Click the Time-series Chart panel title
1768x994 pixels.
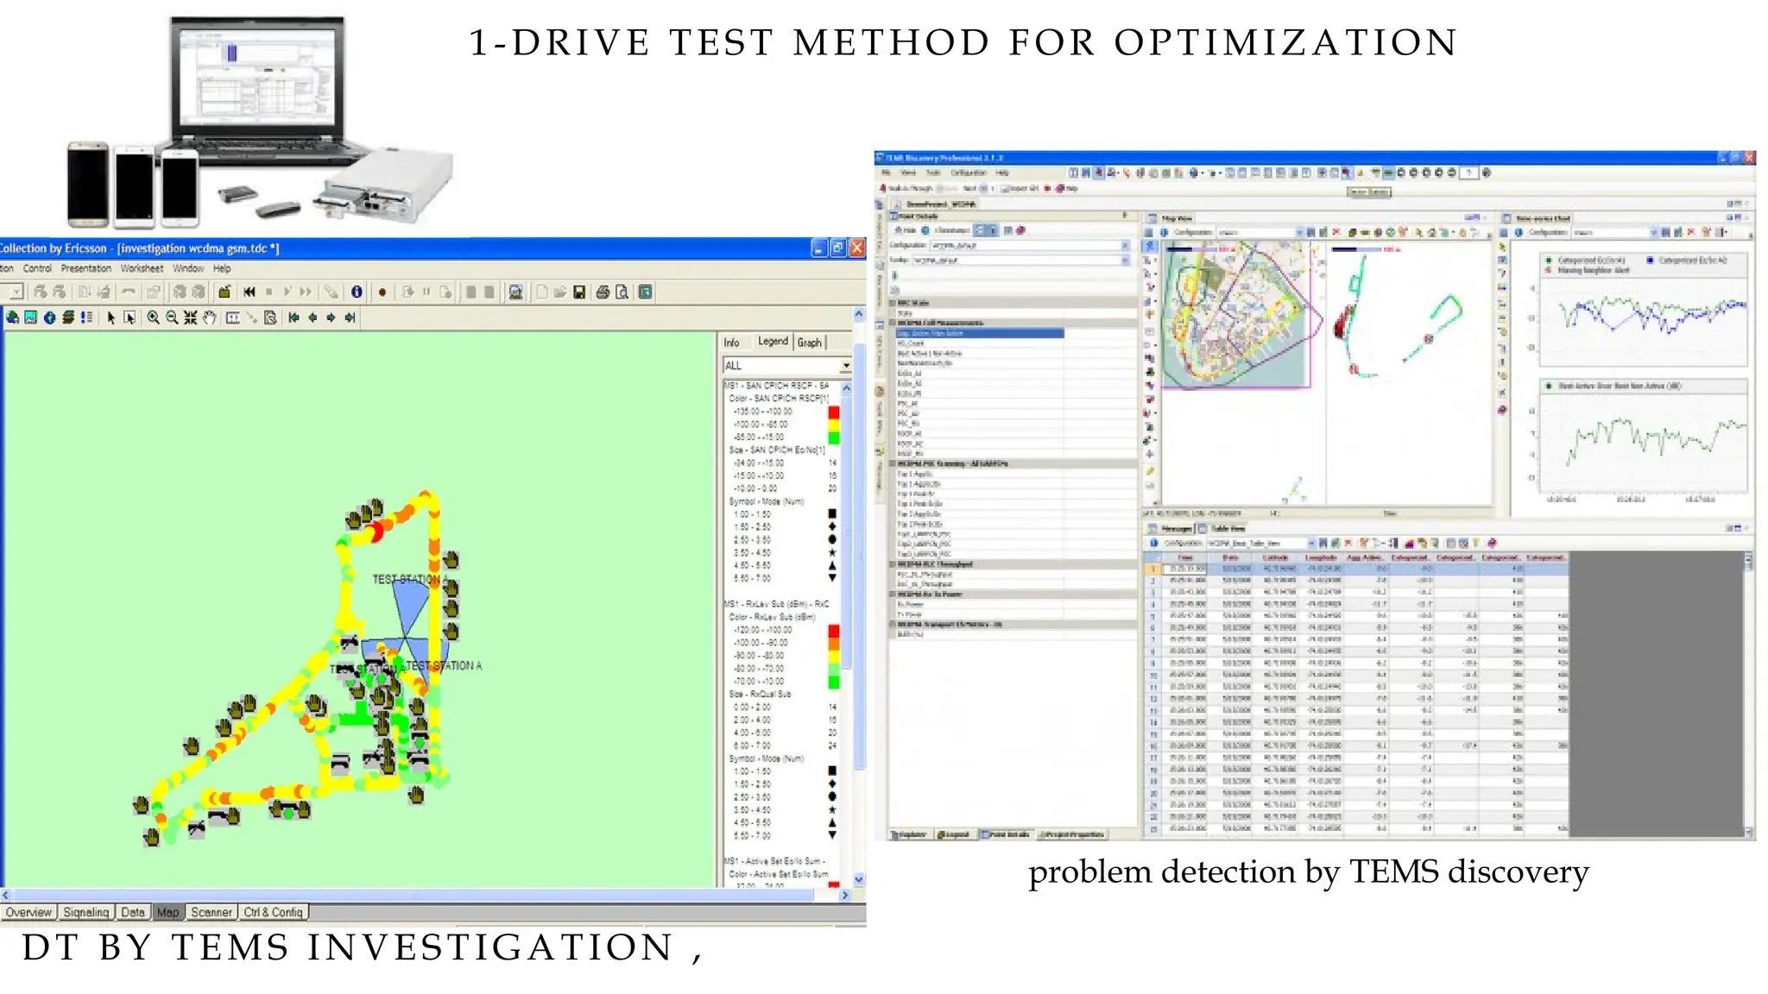coord(1543,218)
